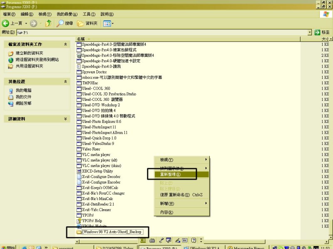Select the [Windows 98 V2 Auto Ghost]_Backup folder icon

(x=79, y=232)
